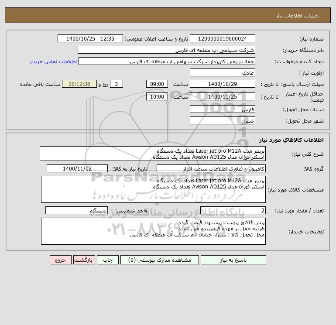336x325 pixels.
Task: Click the quantity field showing 2
Action: pyautogui.click(x=233, y=210)
